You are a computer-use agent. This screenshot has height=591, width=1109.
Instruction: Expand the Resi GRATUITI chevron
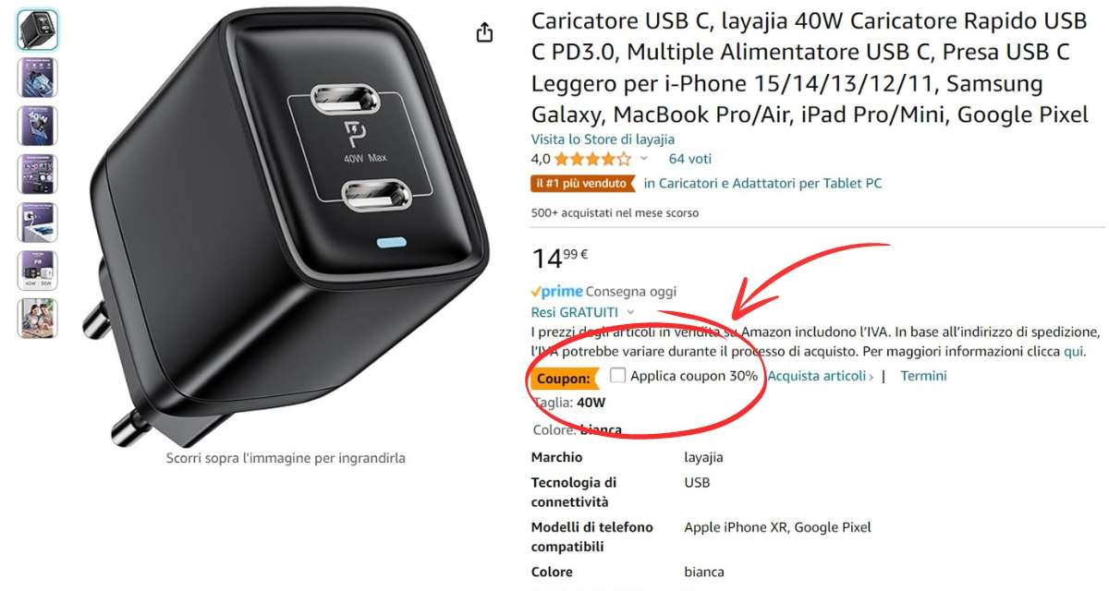pyautogui.click(x=630, y=312)
